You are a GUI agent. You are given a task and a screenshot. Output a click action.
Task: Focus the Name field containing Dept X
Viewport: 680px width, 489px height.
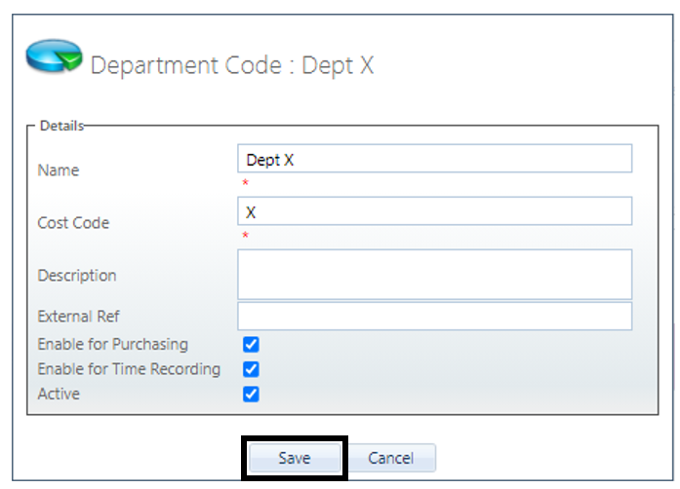434,159
